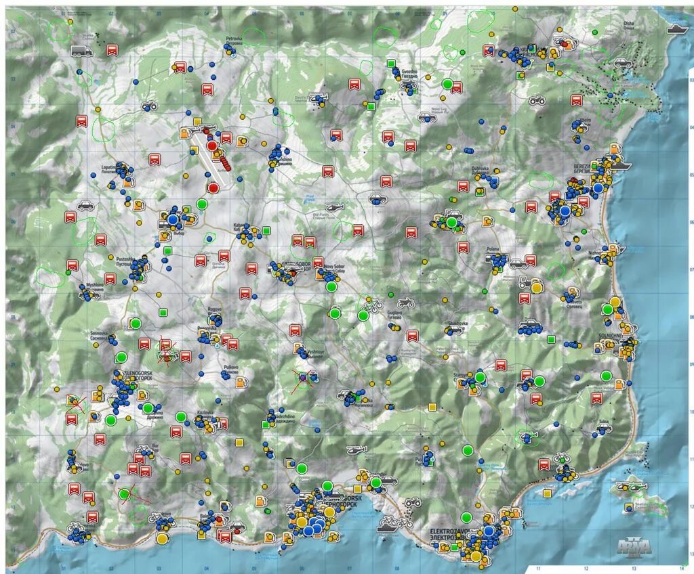The width and height of the screenshot is (694, 574).
Task: Click the Olsha town label
Action: point(628,25)
